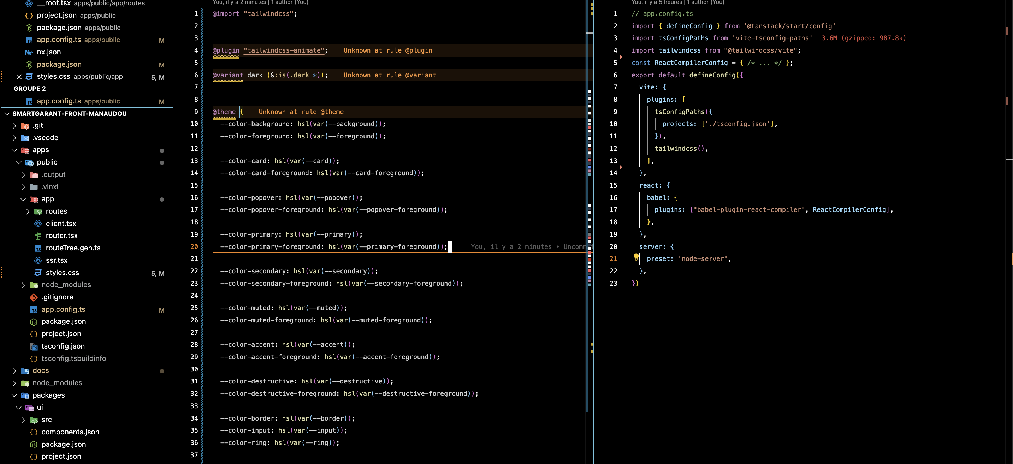Click the React icon beside client.tsx
Image resolution: width=1013 pixels, height=464 pixels.
point(38,224)
